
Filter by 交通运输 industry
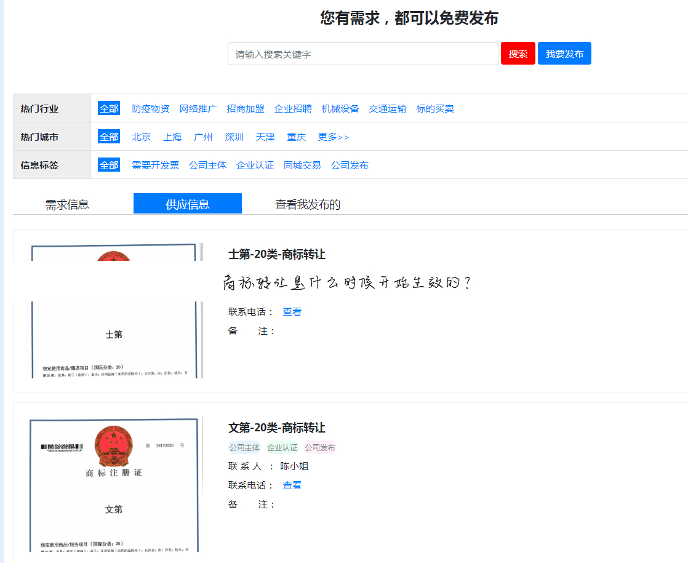click(388, 108)
